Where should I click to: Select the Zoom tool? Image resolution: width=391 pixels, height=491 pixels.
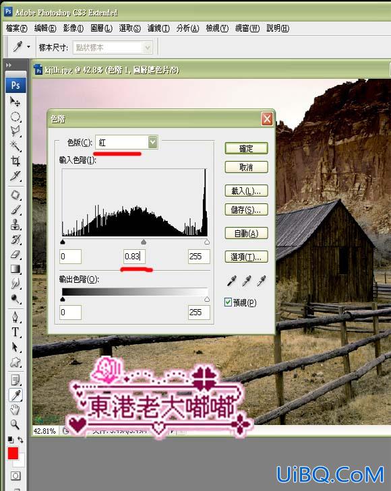coord(15,424)
